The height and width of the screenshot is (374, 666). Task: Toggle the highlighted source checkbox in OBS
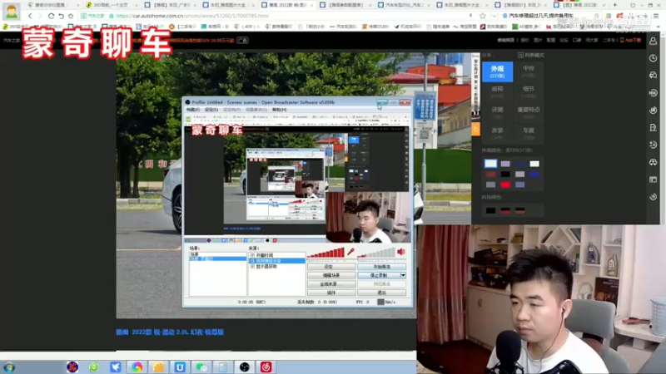coord(252,261)
